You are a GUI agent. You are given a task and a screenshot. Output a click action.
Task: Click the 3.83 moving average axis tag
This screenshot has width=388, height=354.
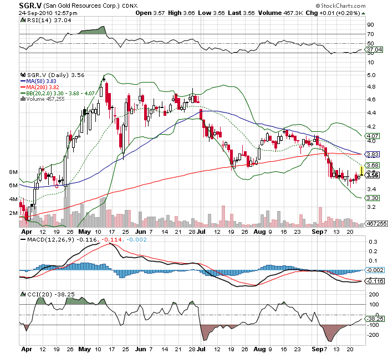(x=372, y=155)
